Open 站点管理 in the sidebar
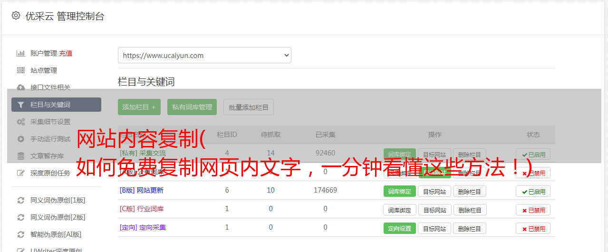The width and height of the screenshot is (608, 252). coord(44,70)
